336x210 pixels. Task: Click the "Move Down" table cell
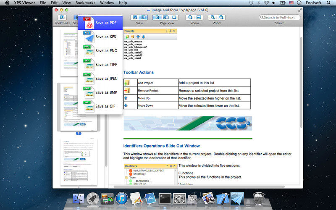158,106
